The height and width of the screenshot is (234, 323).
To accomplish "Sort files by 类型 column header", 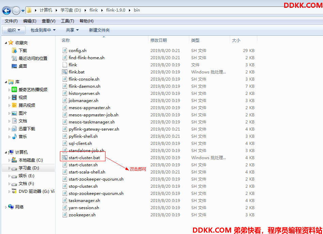I will [195, 40].
